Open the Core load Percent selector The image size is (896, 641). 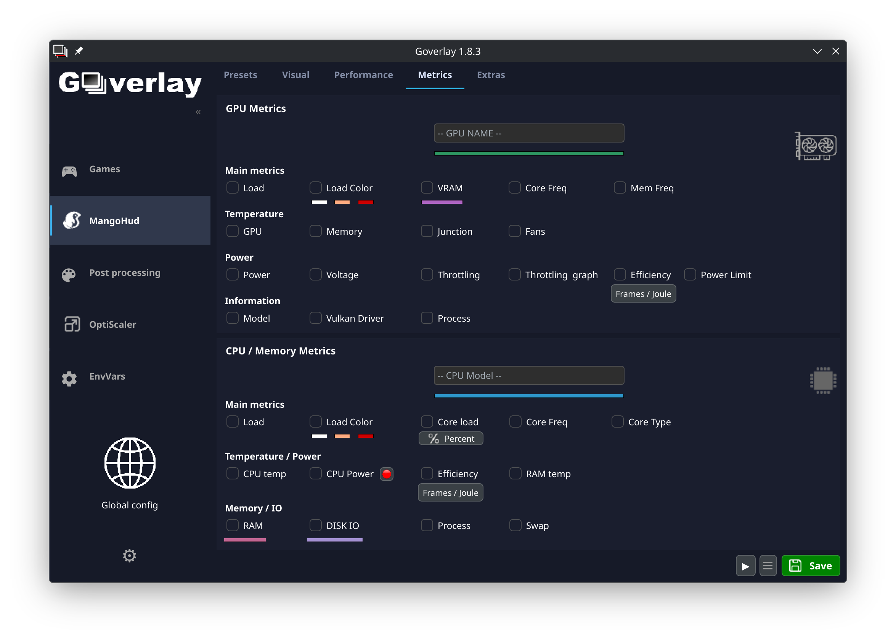pyautogui.click(x=451, y=439)
